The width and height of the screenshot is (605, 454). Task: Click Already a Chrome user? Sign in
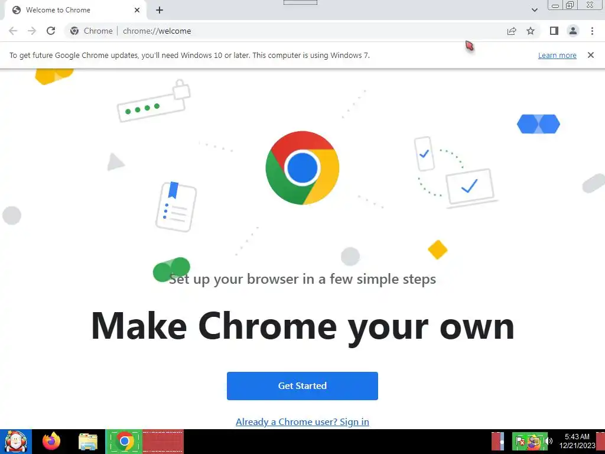tap(302, 421)
